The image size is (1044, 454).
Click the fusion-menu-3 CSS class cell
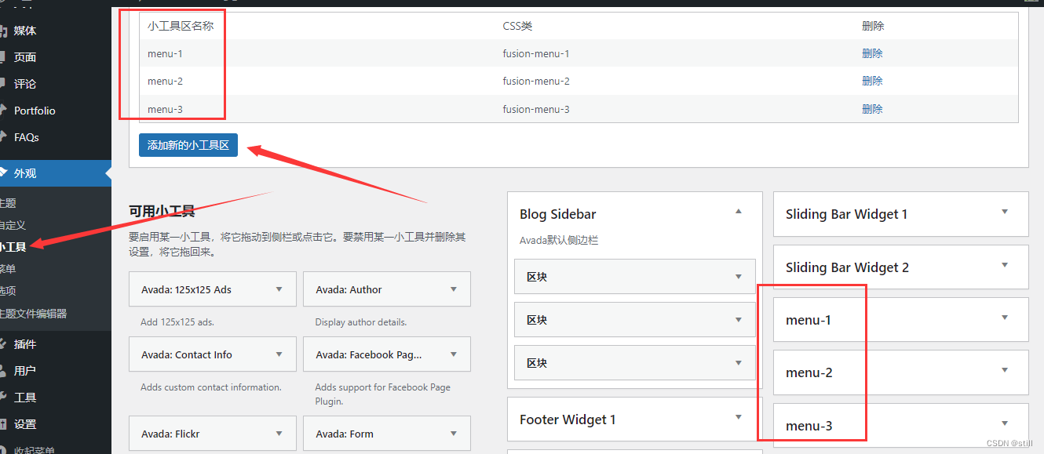click(536, 109)
